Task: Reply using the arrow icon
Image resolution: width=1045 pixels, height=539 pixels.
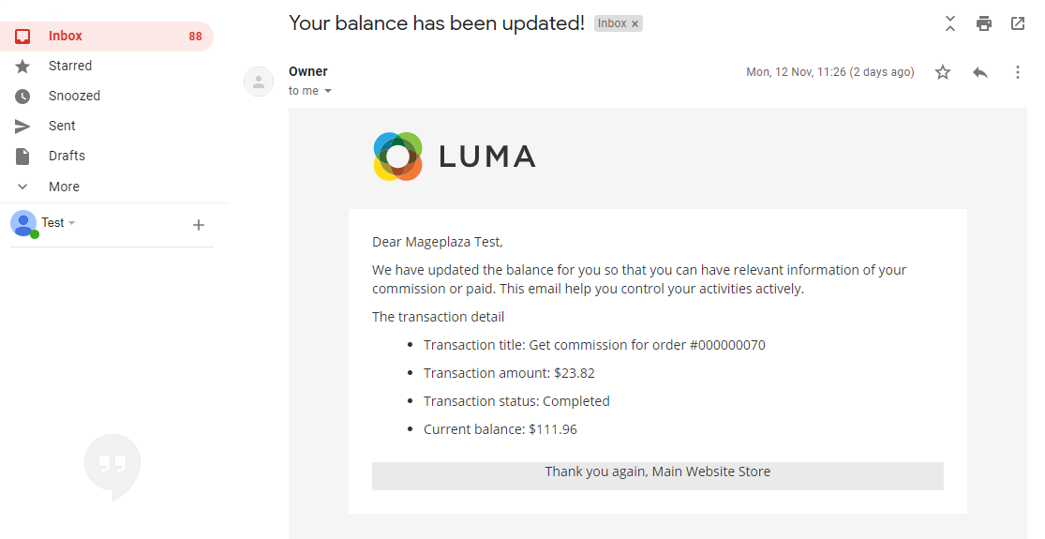Action: click(x=980, y=72)
